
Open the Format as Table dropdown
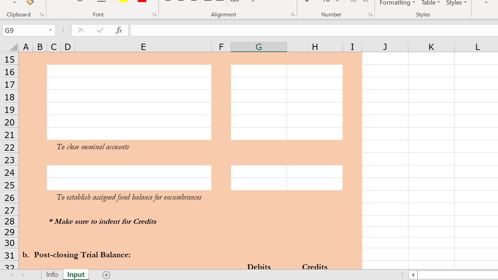point(430,3)
